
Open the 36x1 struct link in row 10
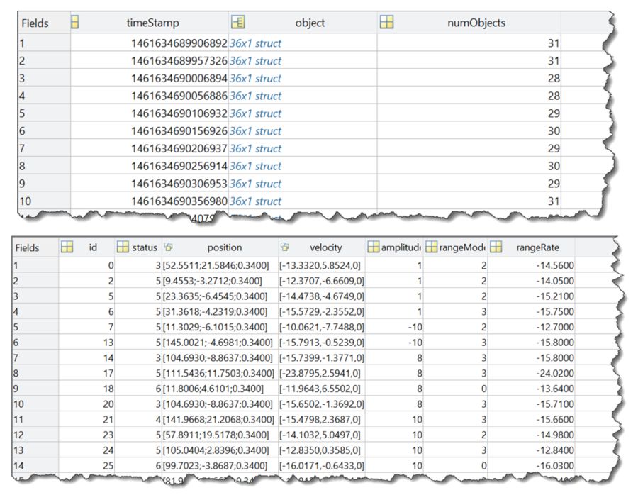tap(255, 201)
